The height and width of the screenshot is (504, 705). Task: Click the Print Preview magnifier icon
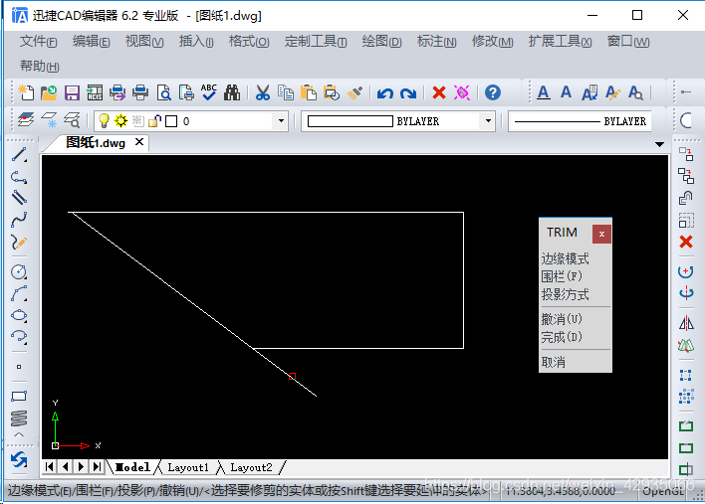click(163, 92)
